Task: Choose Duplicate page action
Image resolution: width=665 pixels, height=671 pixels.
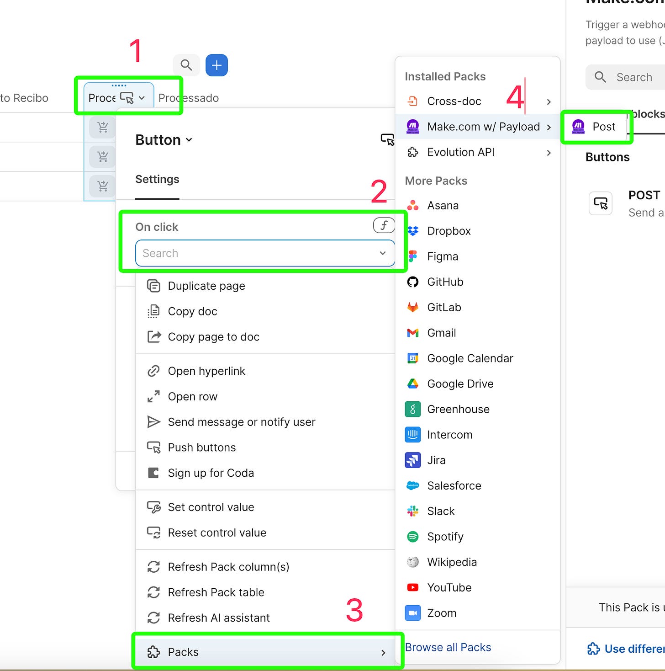Action: [x=265, y=286]
